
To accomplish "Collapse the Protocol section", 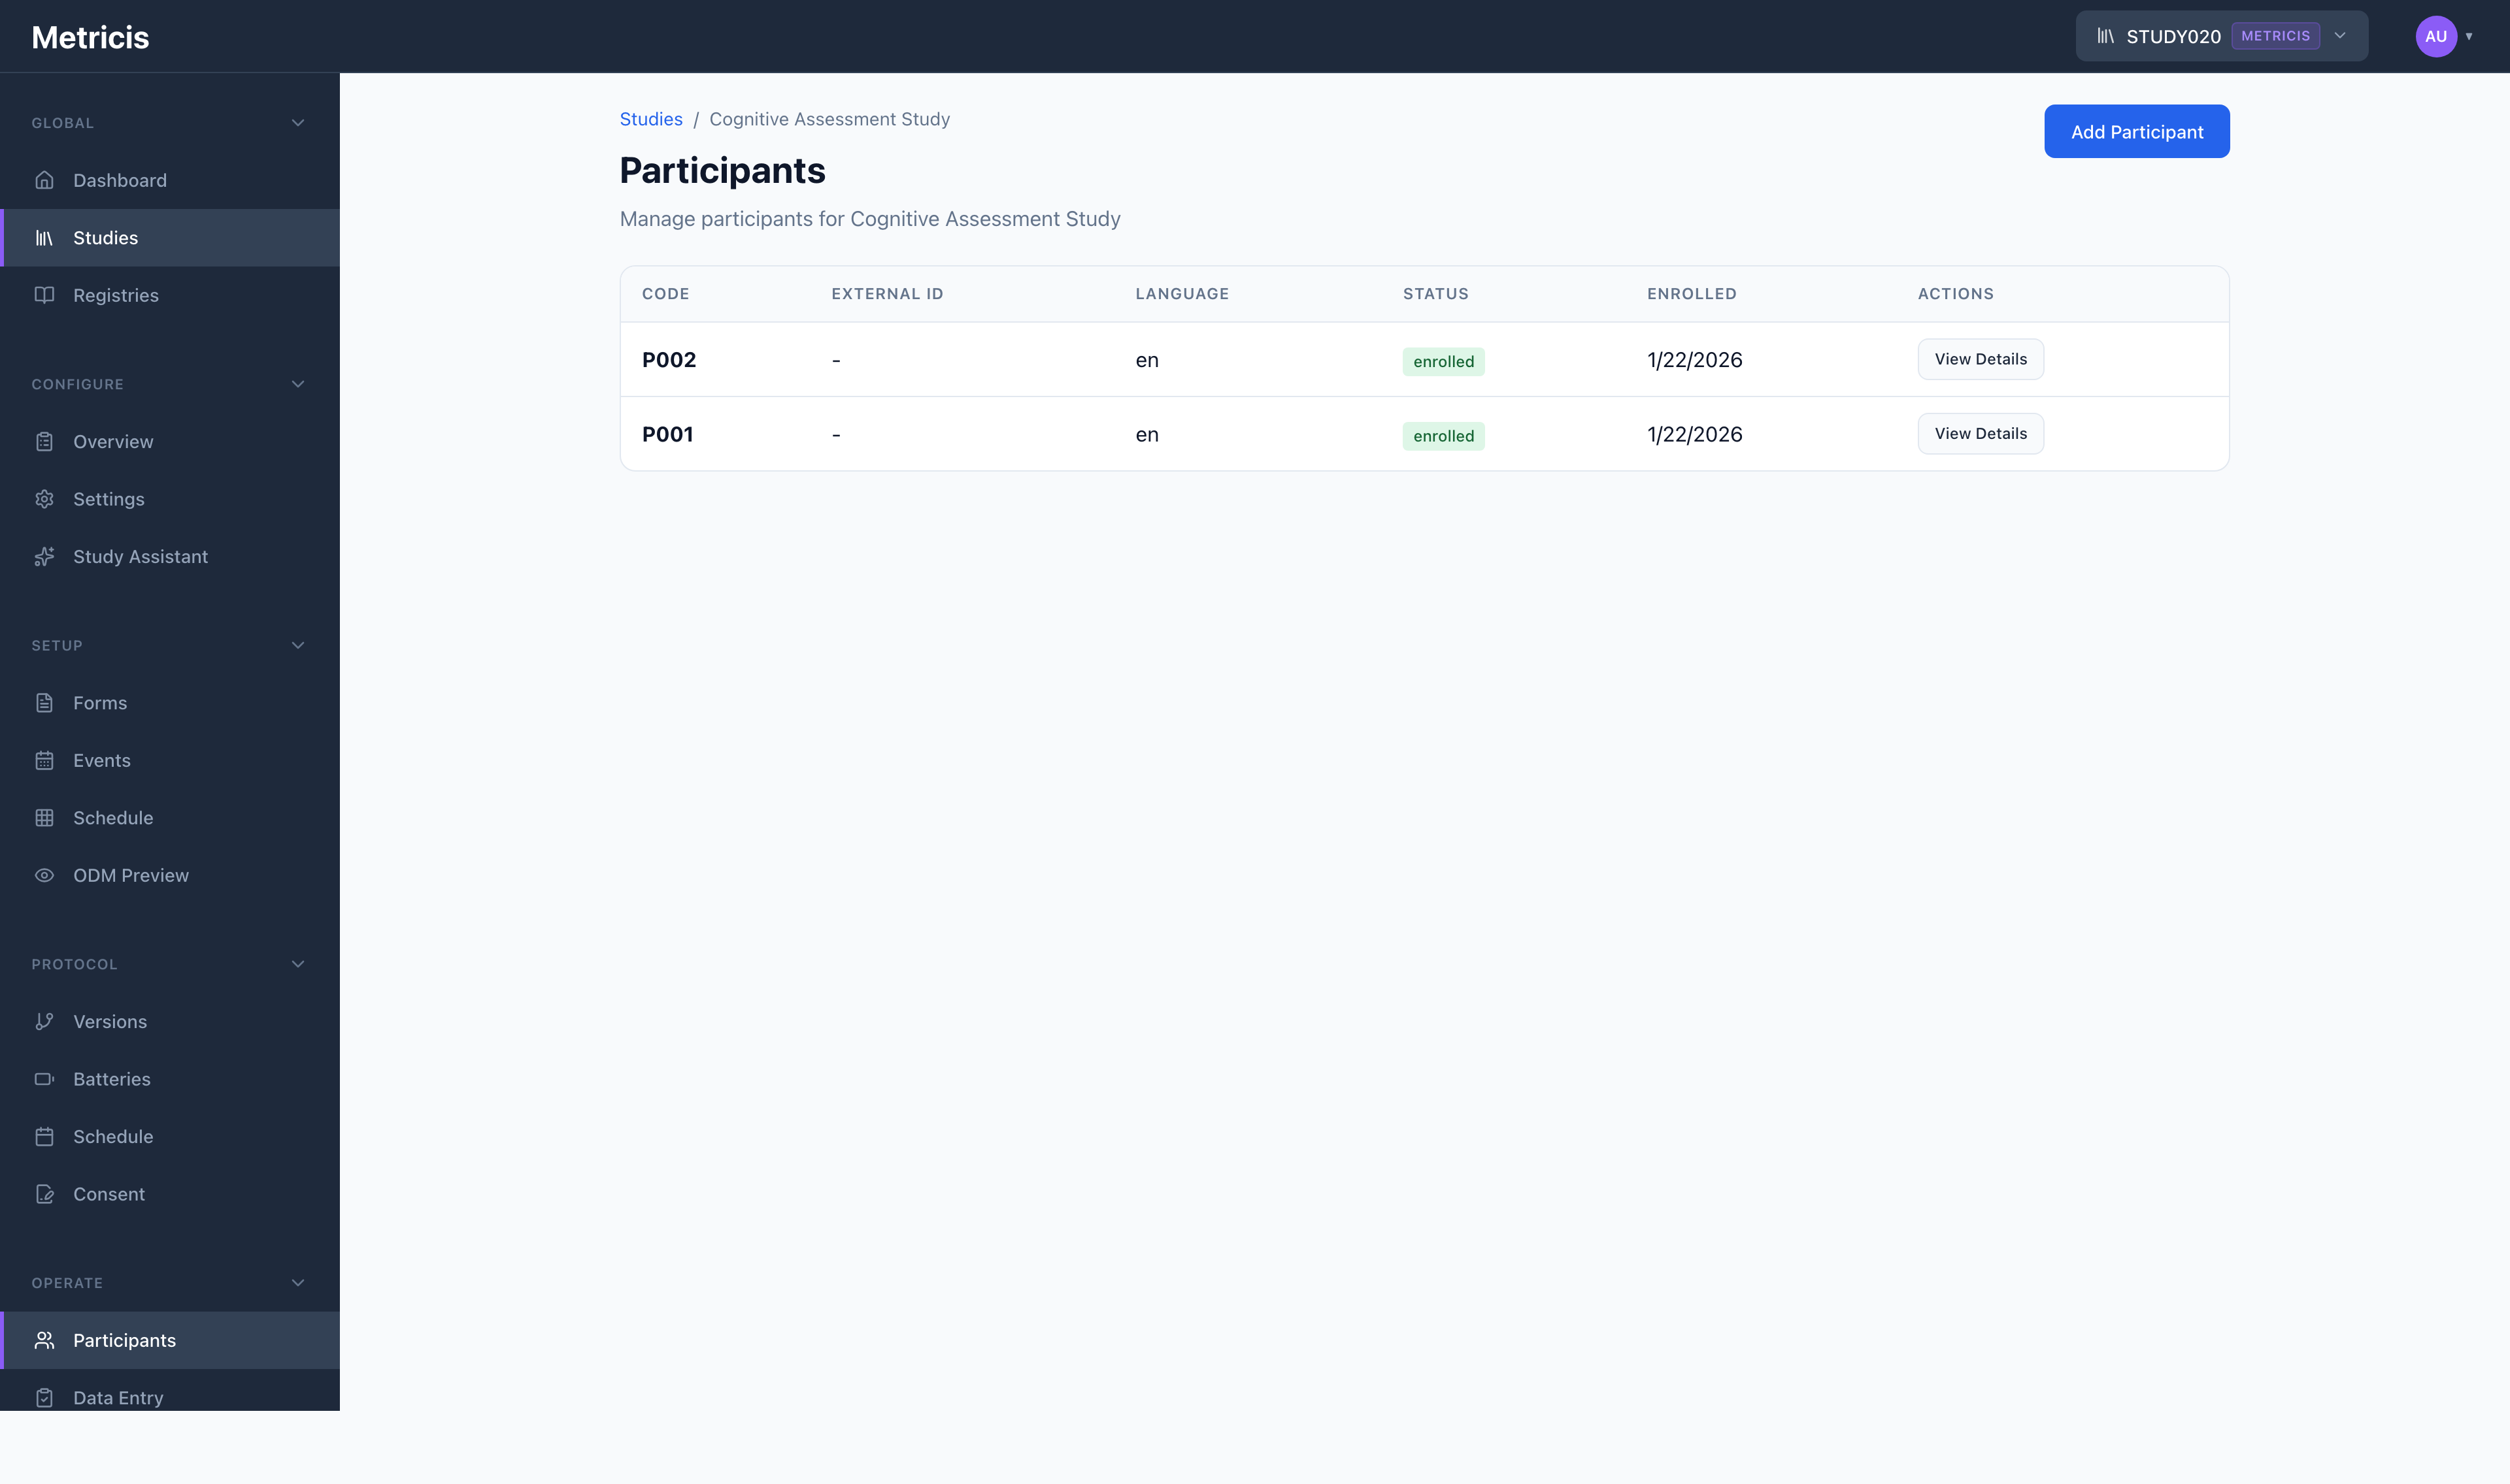I will (x=298, y=964).
